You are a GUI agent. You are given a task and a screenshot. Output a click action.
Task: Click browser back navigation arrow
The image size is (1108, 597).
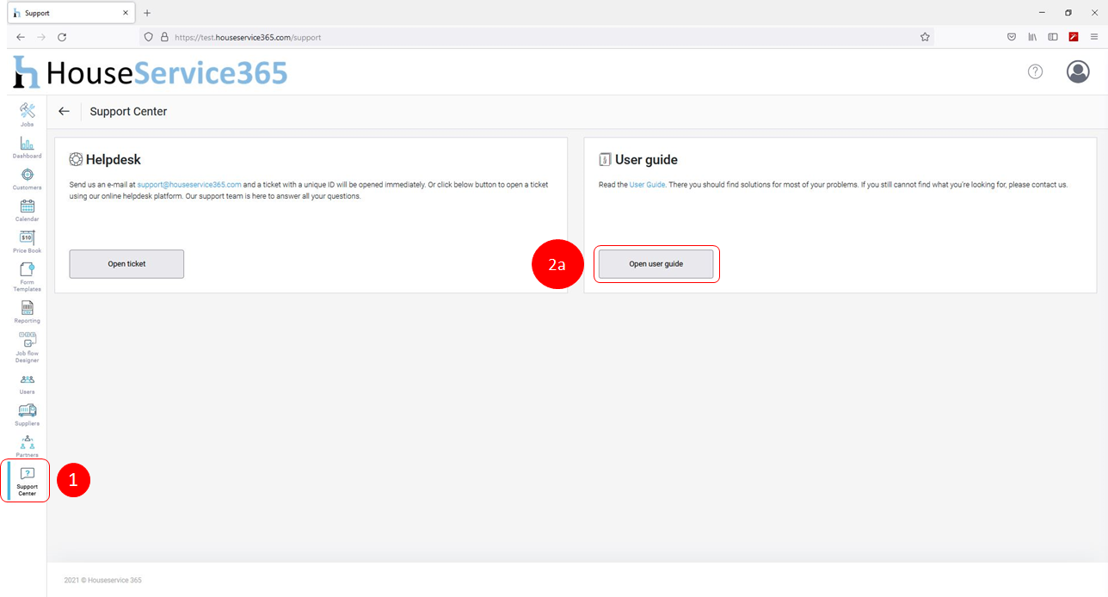(x=21, y=37)
